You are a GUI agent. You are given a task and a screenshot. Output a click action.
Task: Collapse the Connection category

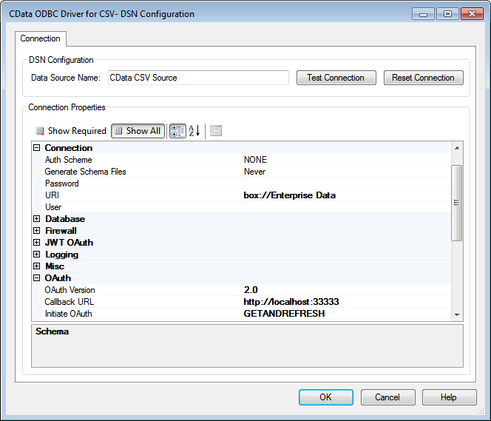(x=37, y=148)
